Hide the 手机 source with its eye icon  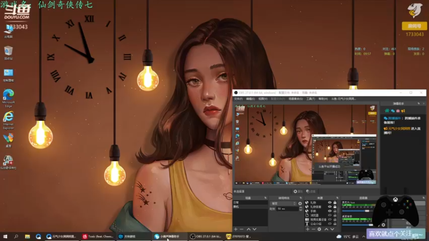click(330, 211)
